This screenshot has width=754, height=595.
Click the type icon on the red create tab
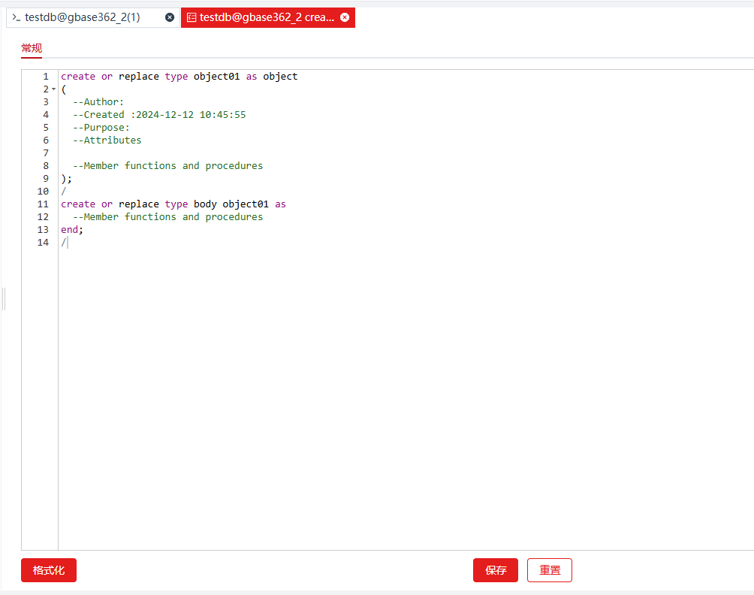(x=192, y=17)
